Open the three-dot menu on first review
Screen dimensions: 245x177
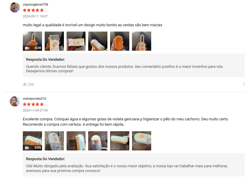pyautogui.click(x=244, y=84)
